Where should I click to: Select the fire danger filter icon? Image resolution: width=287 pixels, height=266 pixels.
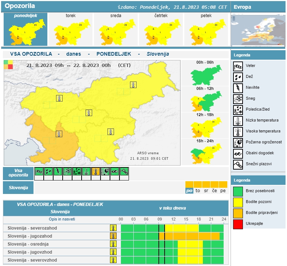coord(105,172)
